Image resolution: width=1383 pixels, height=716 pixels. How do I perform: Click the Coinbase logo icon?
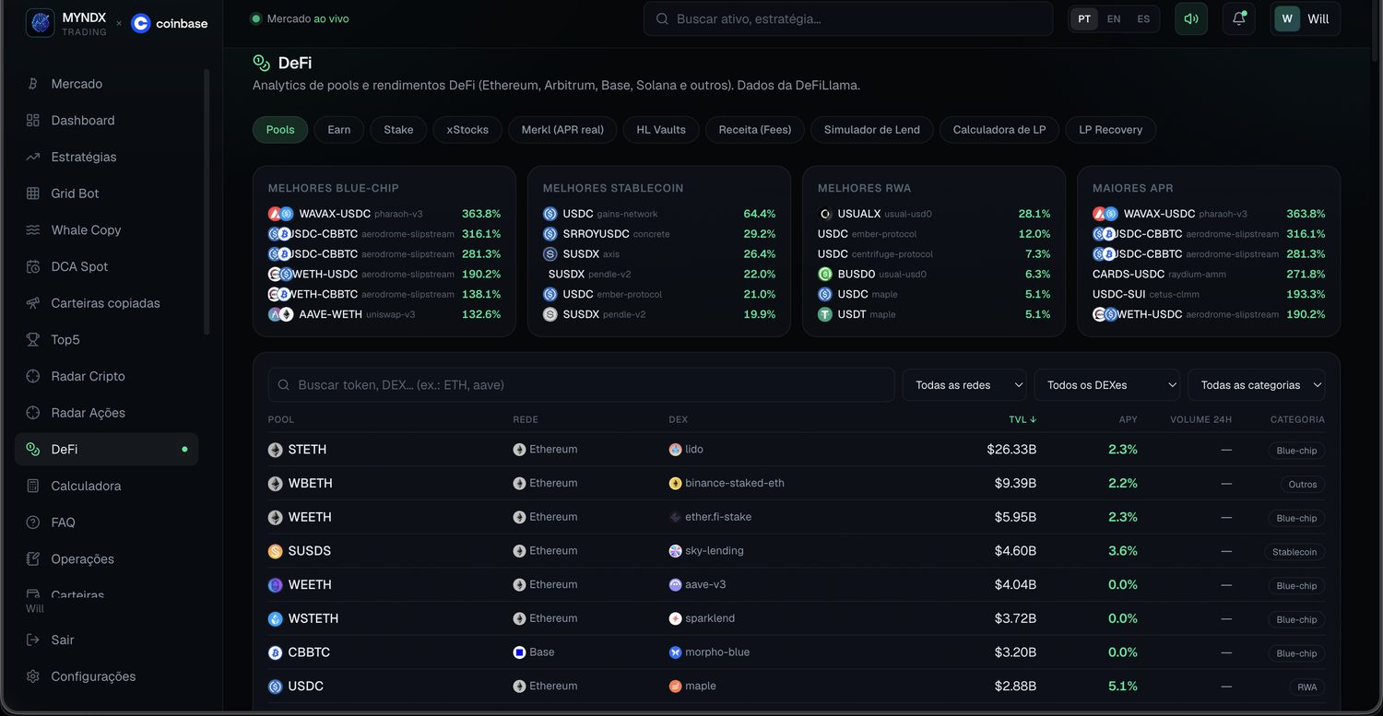tap(141, 24)
